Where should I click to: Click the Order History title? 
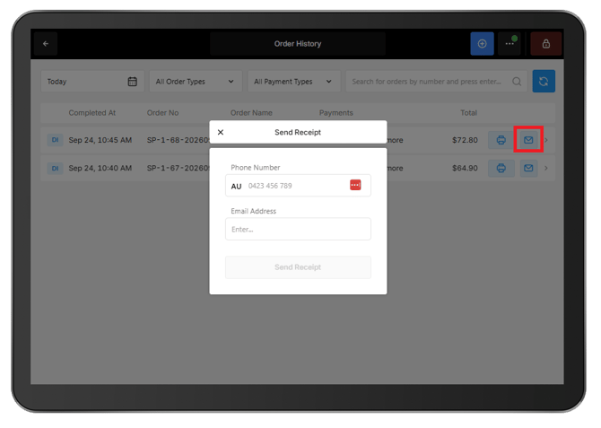(x=298, y=44)
